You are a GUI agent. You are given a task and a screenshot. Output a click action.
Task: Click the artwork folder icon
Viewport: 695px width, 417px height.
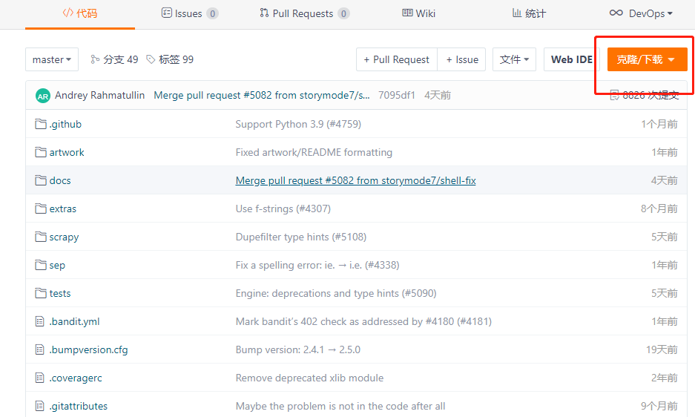41,152
